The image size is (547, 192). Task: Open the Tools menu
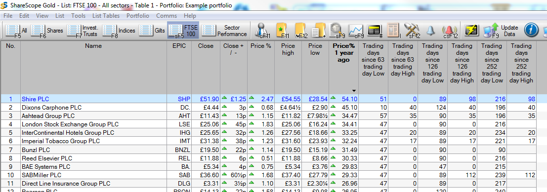coord(78,16)
